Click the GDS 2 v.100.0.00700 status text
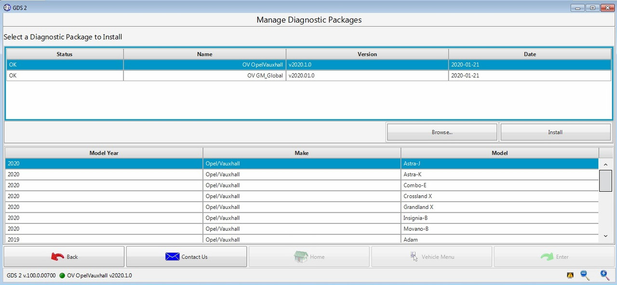 (x=31, y=275)
